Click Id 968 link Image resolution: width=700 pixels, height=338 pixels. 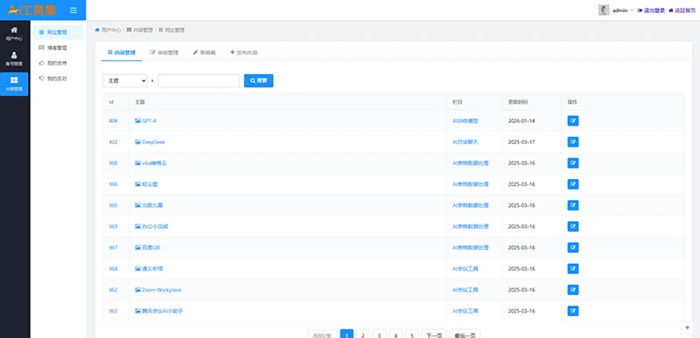point(113,163)
